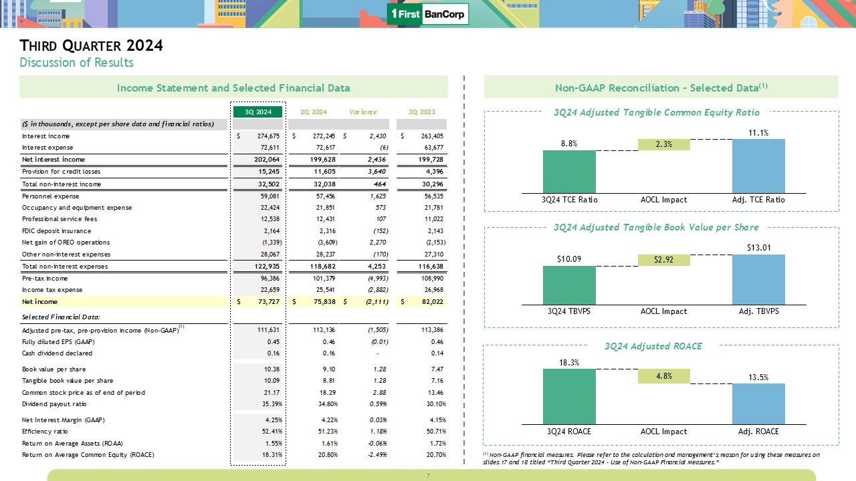This screenshot has height=481, width=856.
Task: Select the highlighted 3Q 2024 column header
Action: [257, 112]
